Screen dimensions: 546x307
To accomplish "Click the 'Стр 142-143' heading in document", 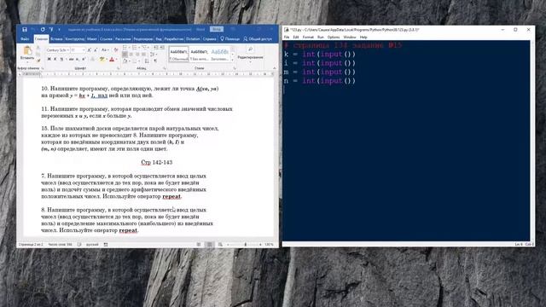I will point(157,162).
